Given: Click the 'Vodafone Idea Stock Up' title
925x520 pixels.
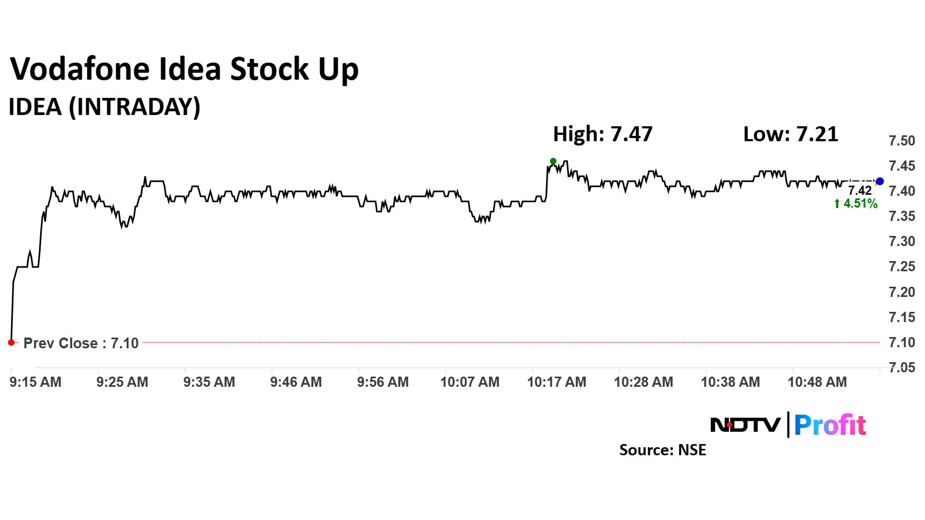Looking at the screenshot, I should pyautogui.click(x=184, y=69).
